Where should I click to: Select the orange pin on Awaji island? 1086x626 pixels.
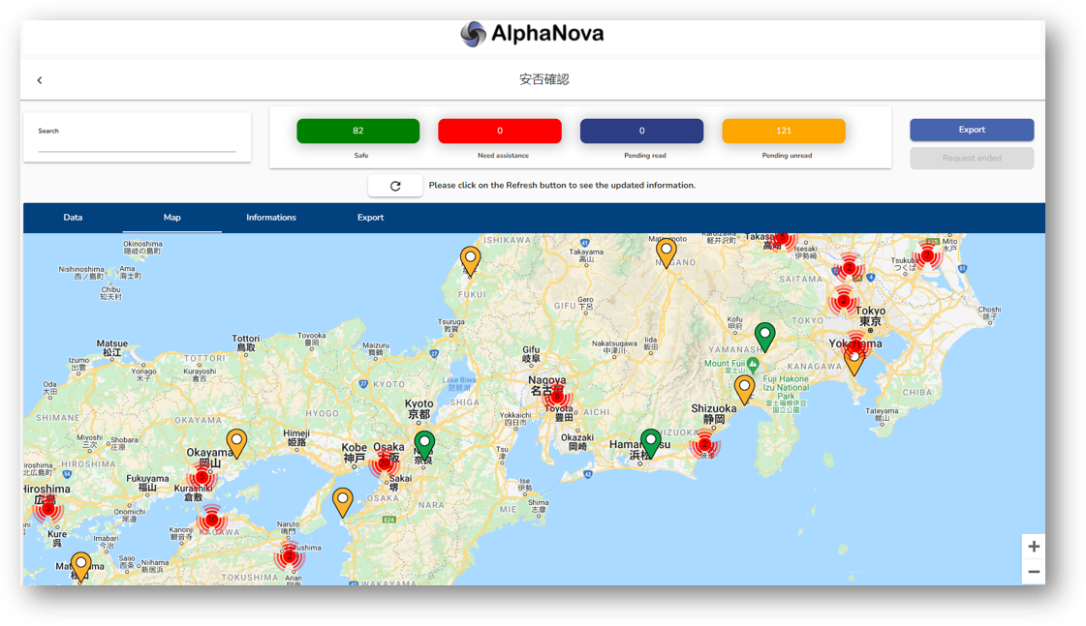tap(343, 502)
